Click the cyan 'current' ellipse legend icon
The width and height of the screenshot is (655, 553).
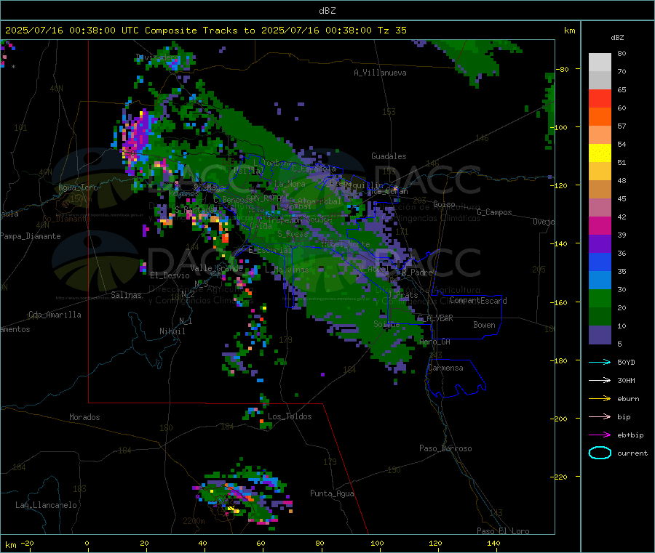(x=600, y=453)
